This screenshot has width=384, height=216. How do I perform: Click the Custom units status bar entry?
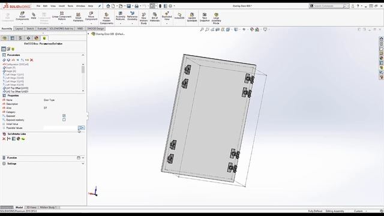[x=358, y=211]
